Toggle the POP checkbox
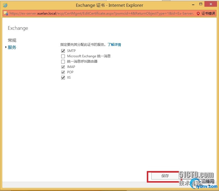 [x=63, y=72]
